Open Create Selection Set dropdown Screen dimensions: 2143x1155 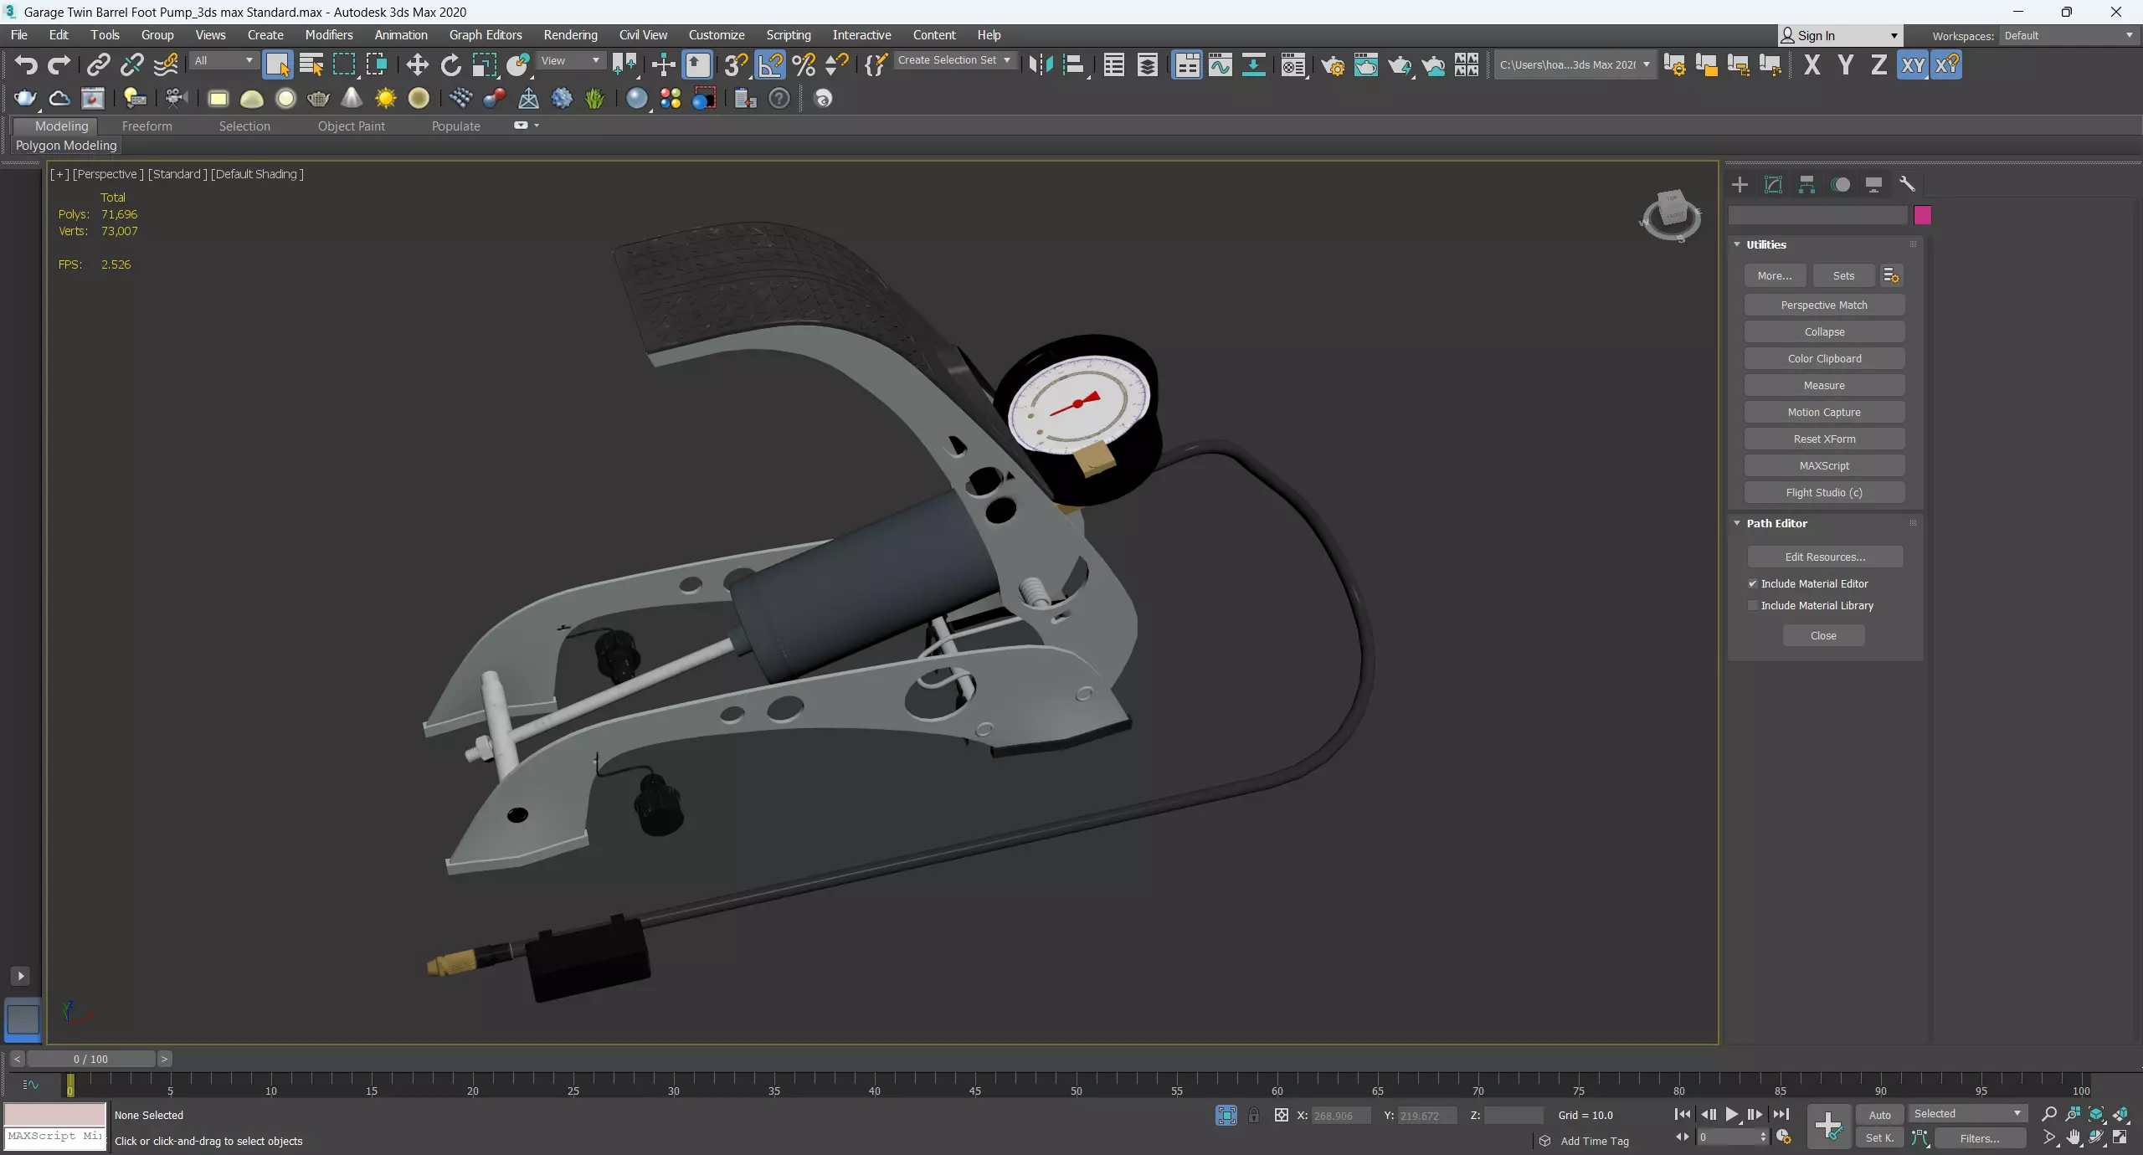tap(954, 60)
